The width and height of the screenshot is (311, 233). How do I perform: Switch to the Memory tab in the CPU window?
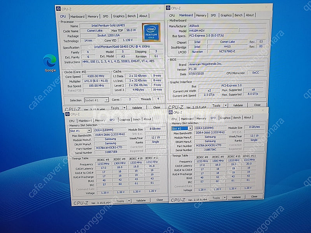point(93,16)
